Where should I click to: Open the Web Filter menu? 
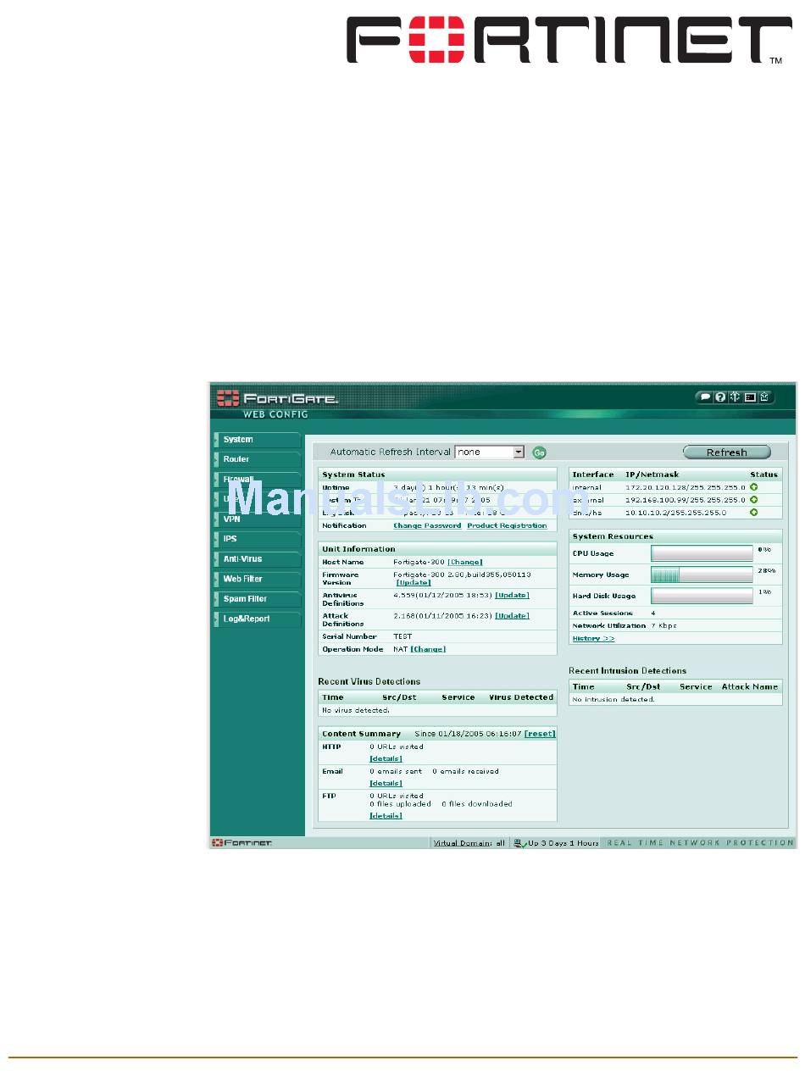(258, 579)
